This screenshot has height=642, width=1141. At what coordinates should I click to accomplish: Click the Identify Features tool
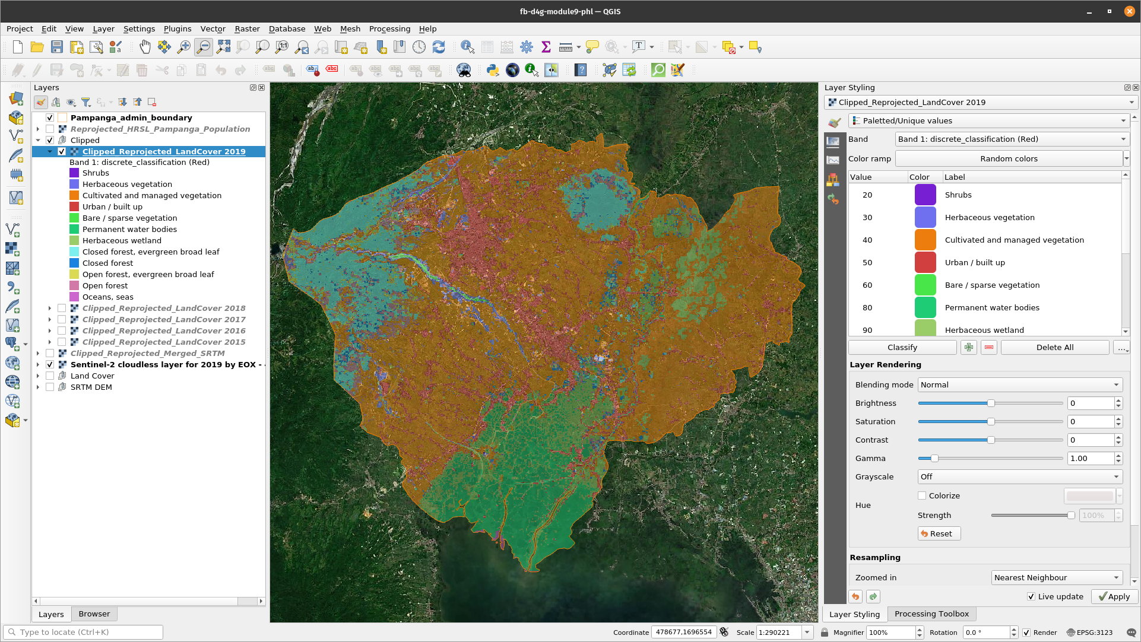click(x=467, y=47)
